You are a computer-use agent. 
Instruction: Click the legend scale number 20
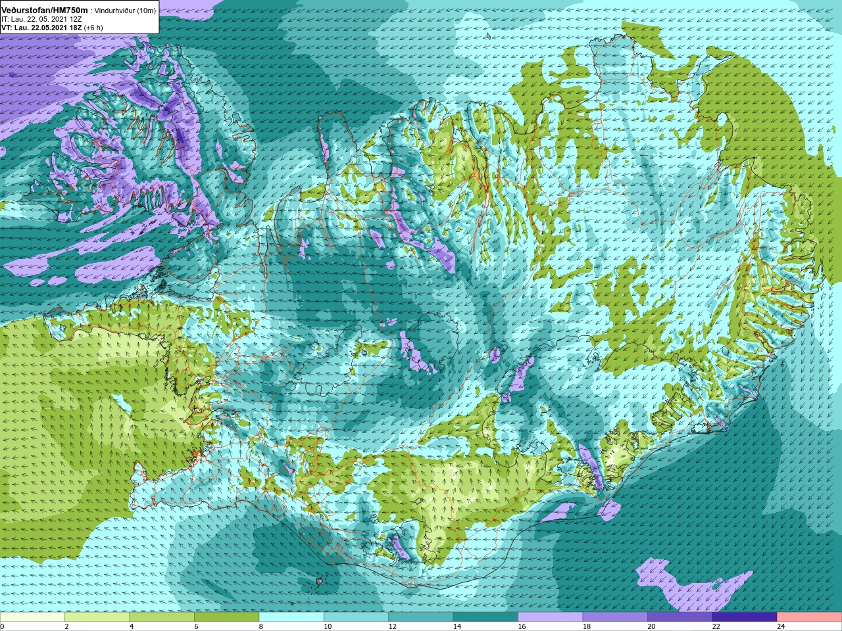[x=652, y=626]
